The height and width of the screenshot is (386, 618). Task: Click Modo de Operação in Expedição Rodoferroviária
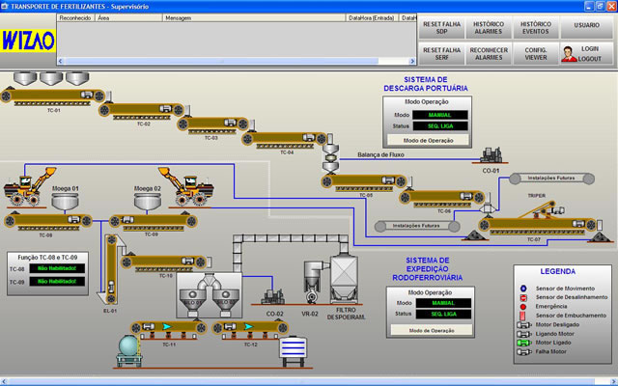(x=432, y=330)
